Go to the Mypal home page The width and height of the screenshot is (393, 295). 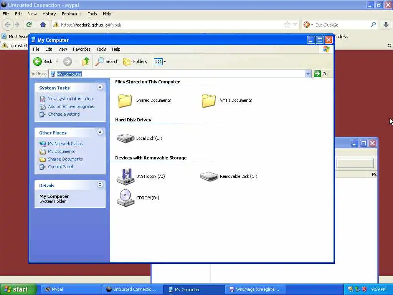(43, 25)
